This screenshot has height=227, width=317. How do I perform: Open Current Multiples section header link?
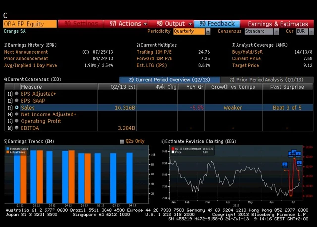pos(157,45)
